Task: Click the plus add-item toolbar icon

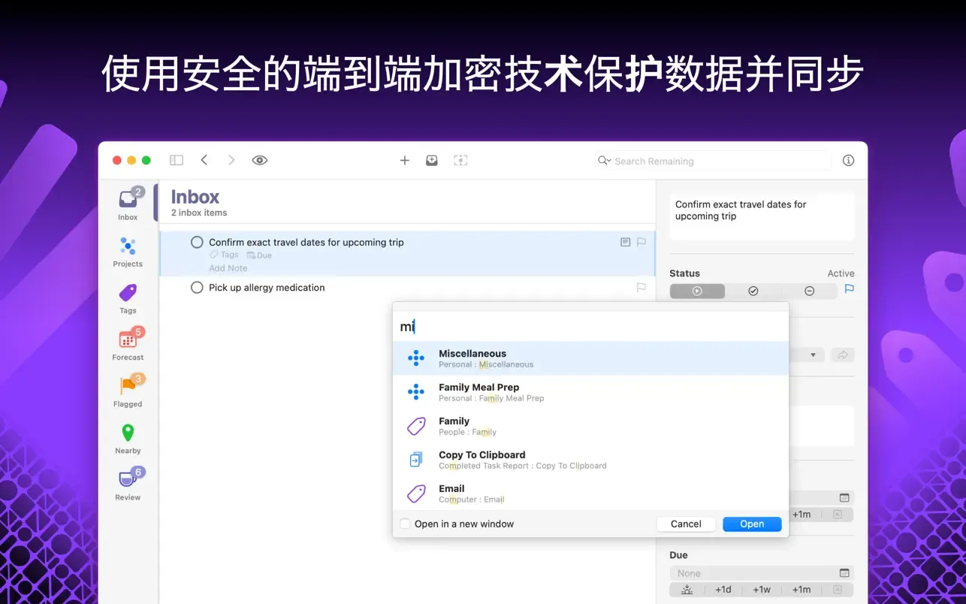Action: (x=404, y=160)
